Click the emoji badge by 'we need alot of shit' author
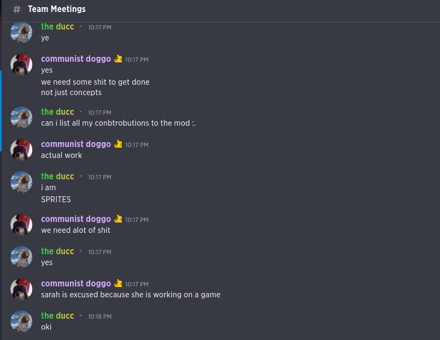Image resolution: width=440 pixels, height=340 pixels. tap(118, 219)
